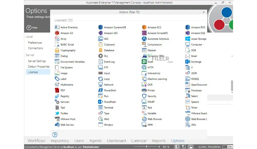Select the Loop arrows icon

pyautogui.click(x=101, y=79)
